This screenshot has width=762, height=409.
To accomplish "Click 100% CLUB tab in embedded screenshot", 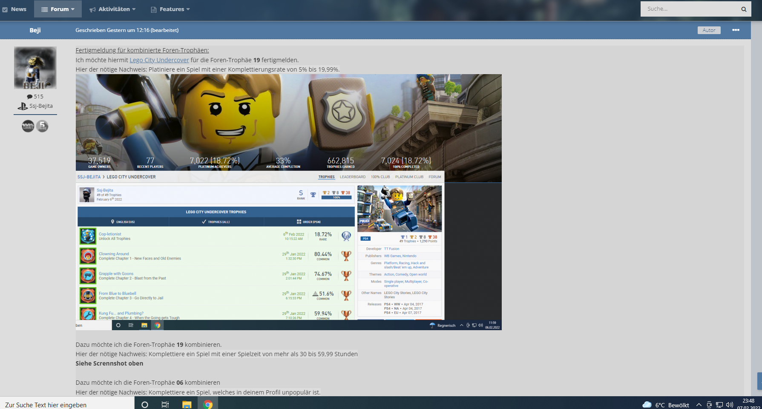I will 380,177.
